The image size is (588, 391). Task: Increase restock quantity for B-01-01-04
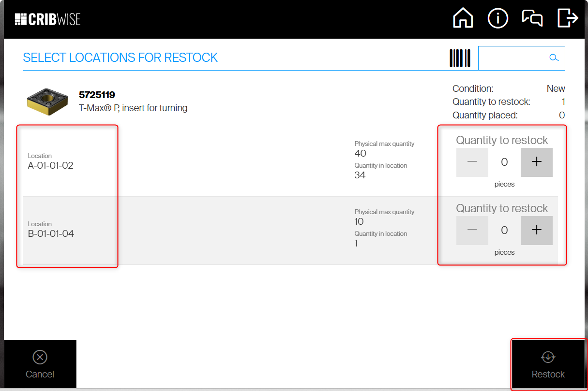click(x=536, y=231)
